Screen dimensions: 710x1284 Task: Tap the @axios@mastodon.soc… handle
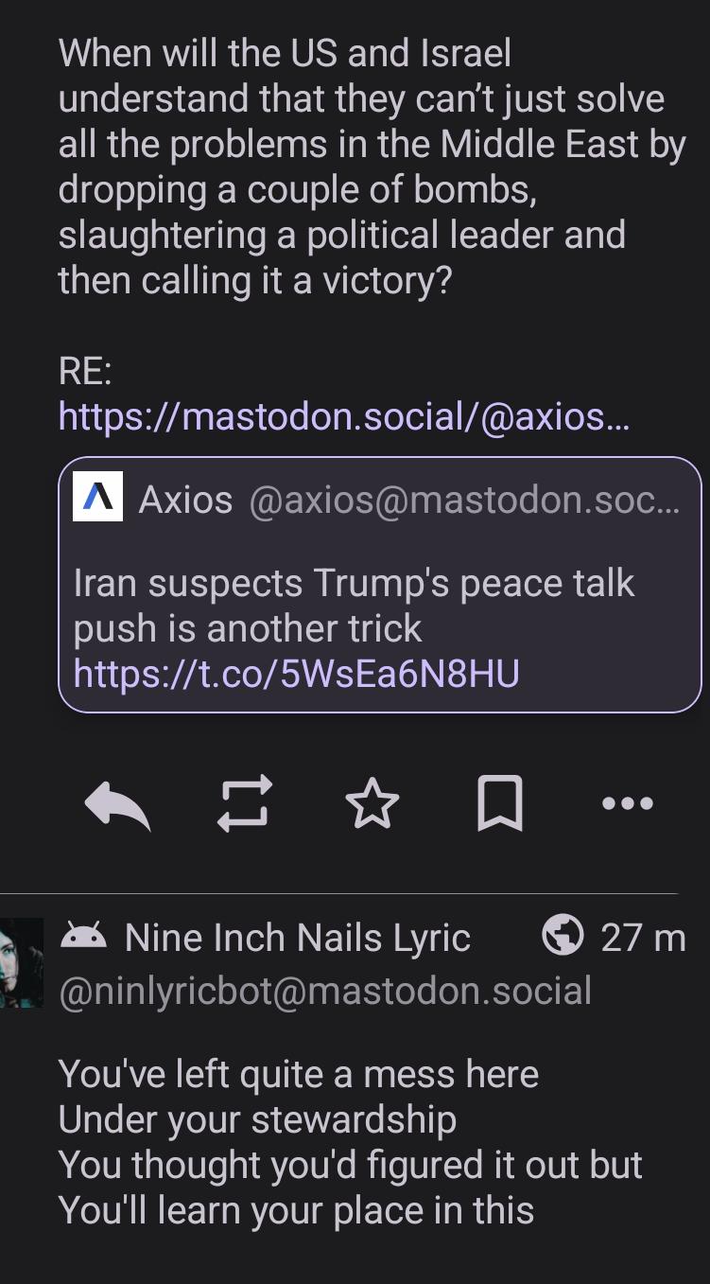463,499
